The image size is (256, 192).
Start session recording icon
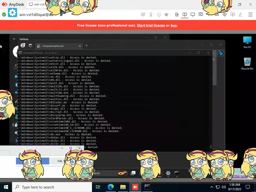233,14
